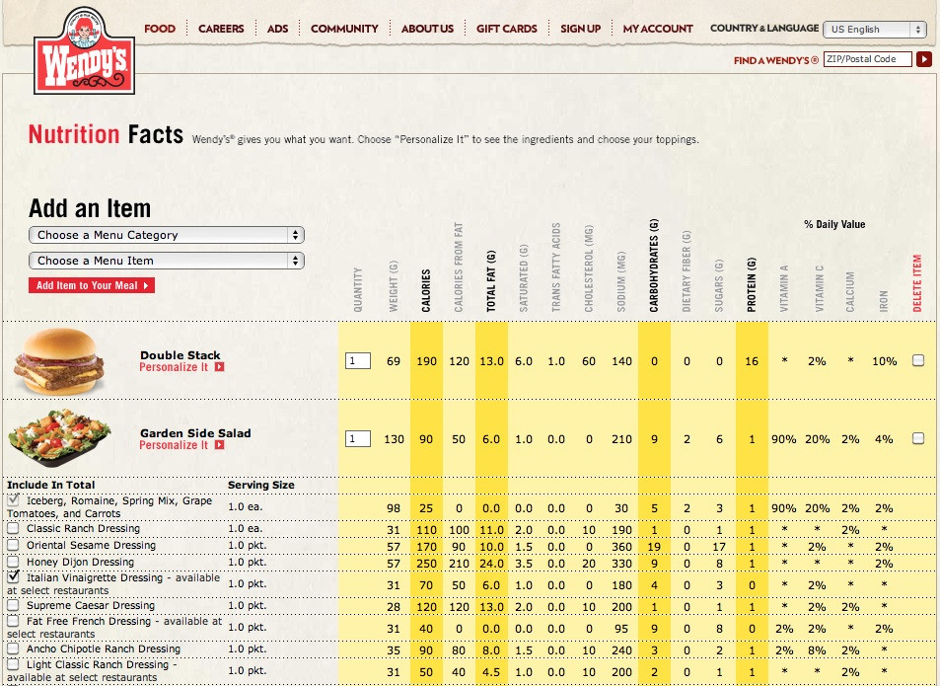Click the DELETE ITEM column header

tap(917, 283)
